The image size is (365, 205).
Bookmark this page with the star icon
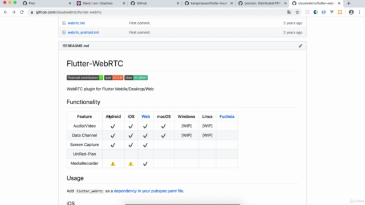tap(297, 12)
